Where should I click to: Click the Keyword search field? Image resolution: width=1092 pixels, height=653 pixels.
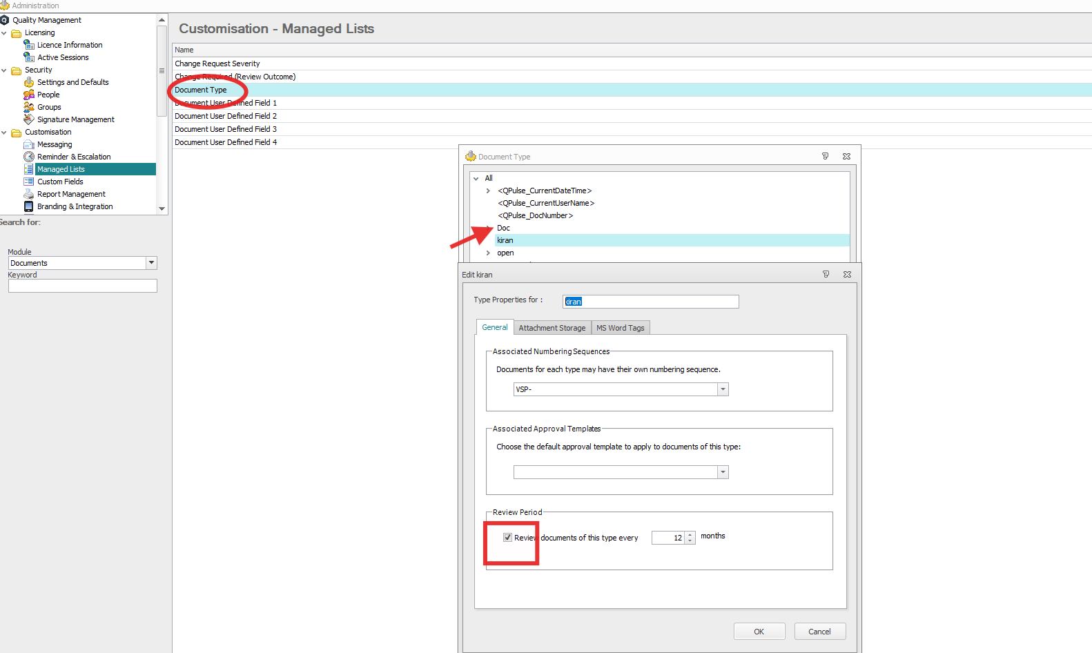click(x=83, y=286)
